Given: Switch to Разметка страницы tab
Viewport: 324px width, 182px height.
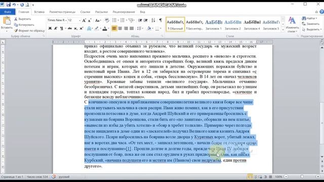Looking at the screenshot, I should [x=62, y=12].
